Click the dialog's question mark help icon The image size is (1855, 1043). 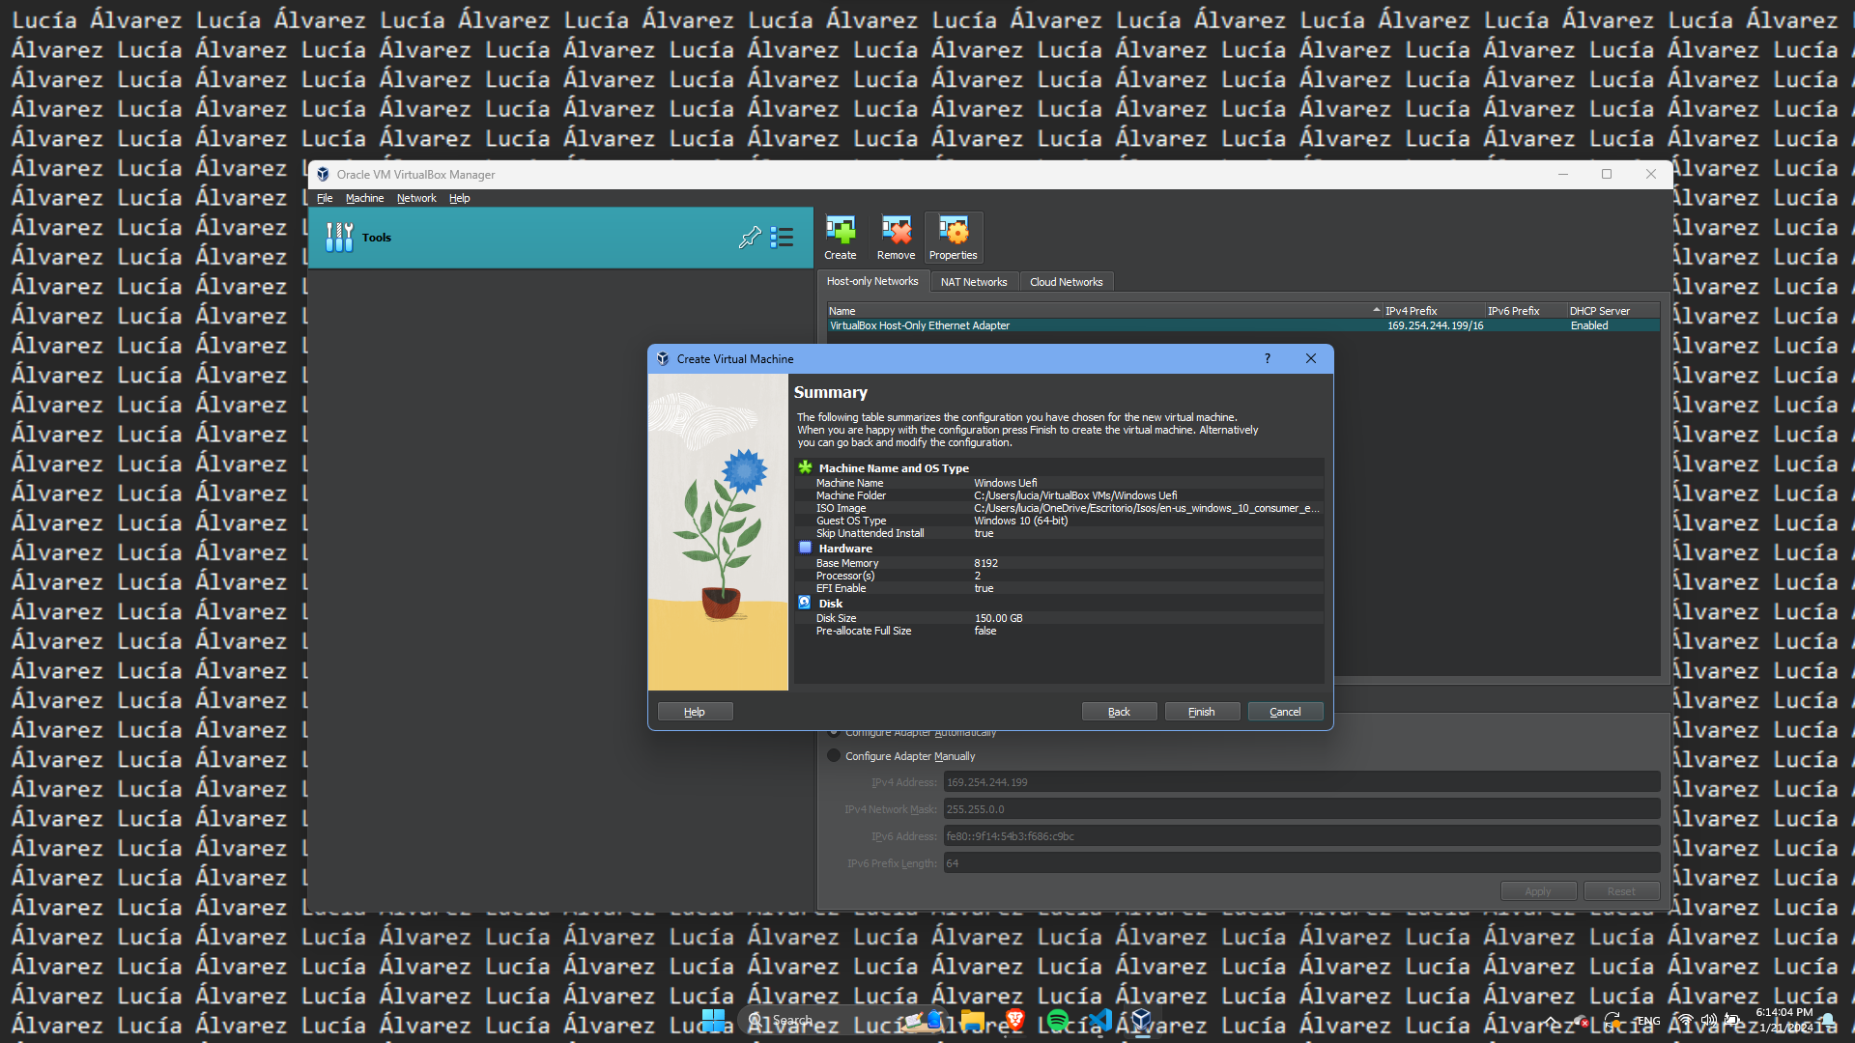click(1267, 359)
